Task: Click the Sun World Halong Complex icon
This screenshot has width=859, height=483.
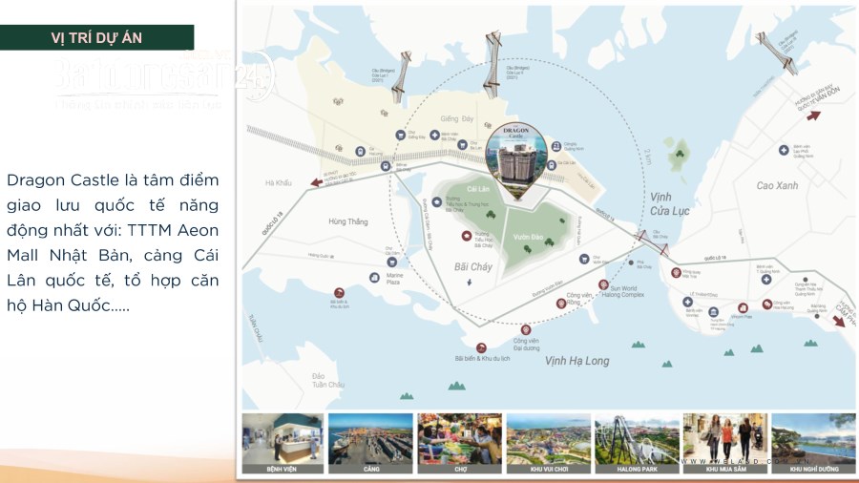Action: click(x=603, y=284)
